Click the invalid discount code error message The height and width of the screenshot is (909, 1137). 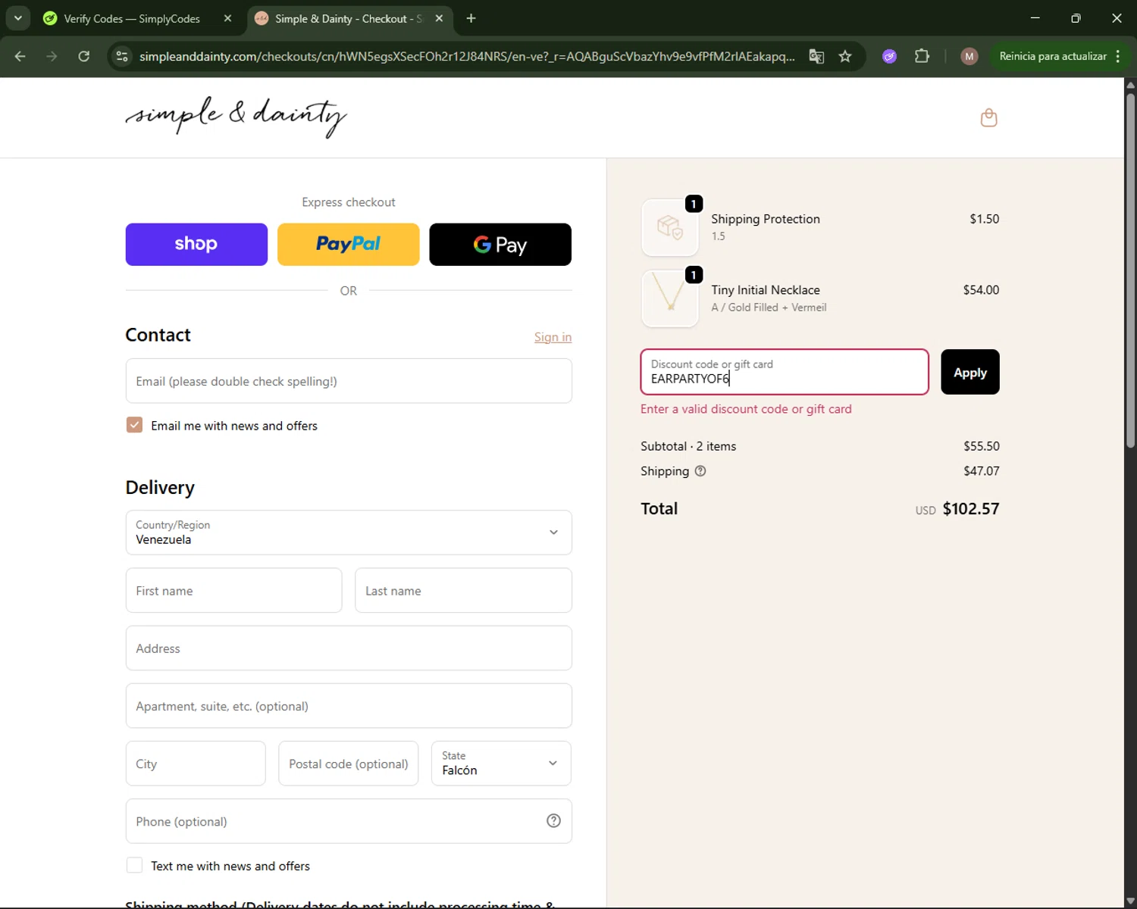click(x=746, y=409)
